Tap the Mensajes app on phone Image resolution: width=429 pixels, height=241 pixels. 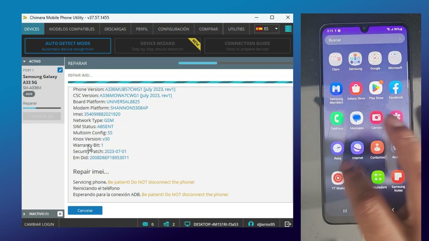pyautogui.click(x=357, y=118)
